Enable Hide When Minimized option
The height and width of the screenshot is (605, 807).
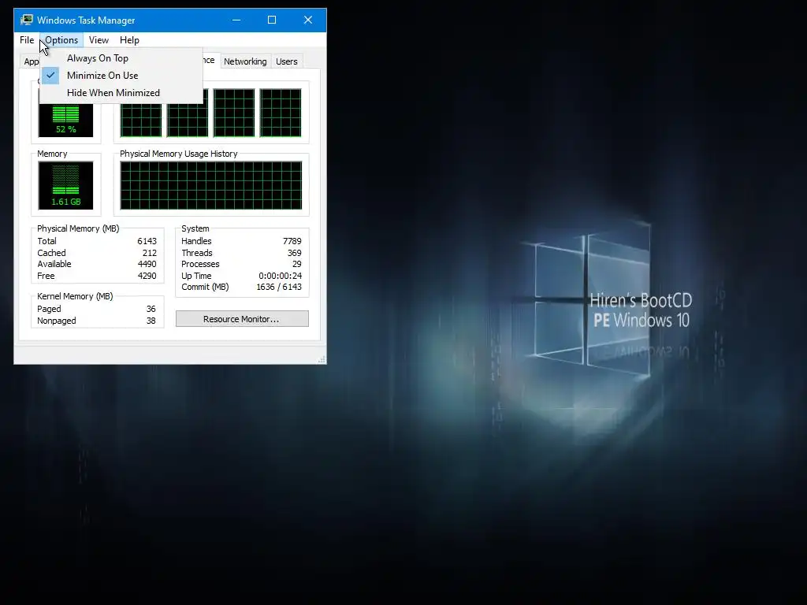121,93
